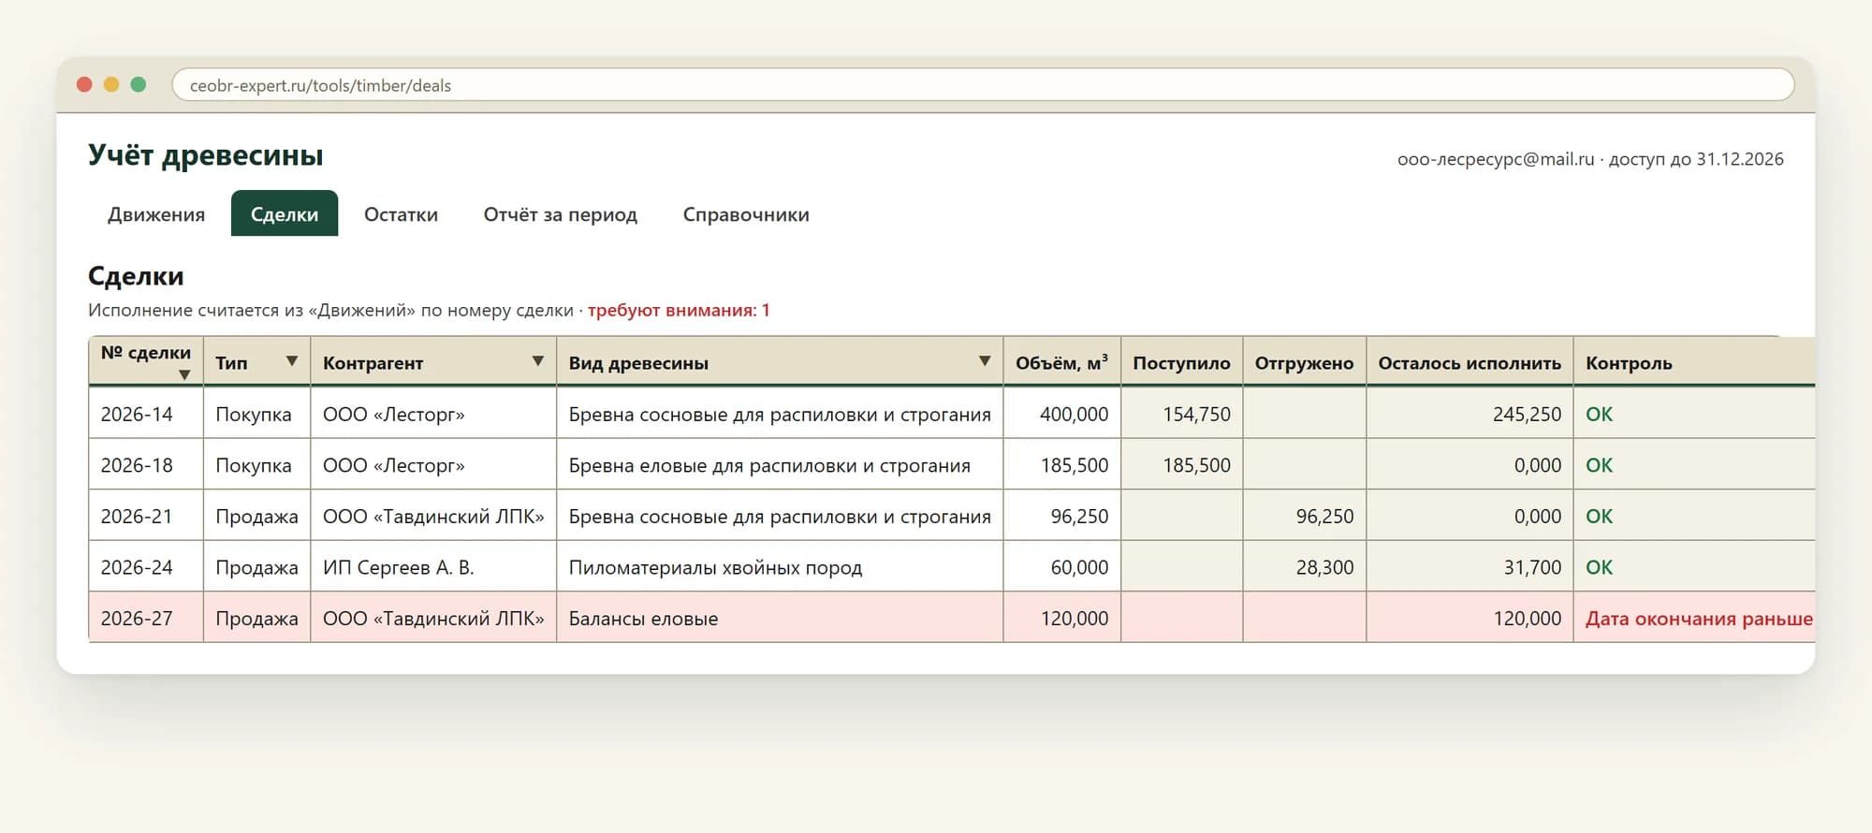Viewport: 1872px width, 833px height.
Task: Click the Учёт древесины page title
Action: point(206,154)
